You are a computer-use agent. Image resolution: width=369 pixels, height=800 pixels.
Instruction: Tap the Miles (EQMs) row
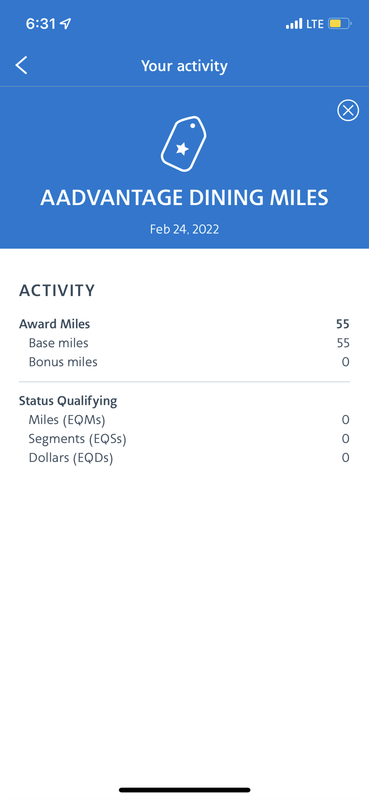point(184,420)
